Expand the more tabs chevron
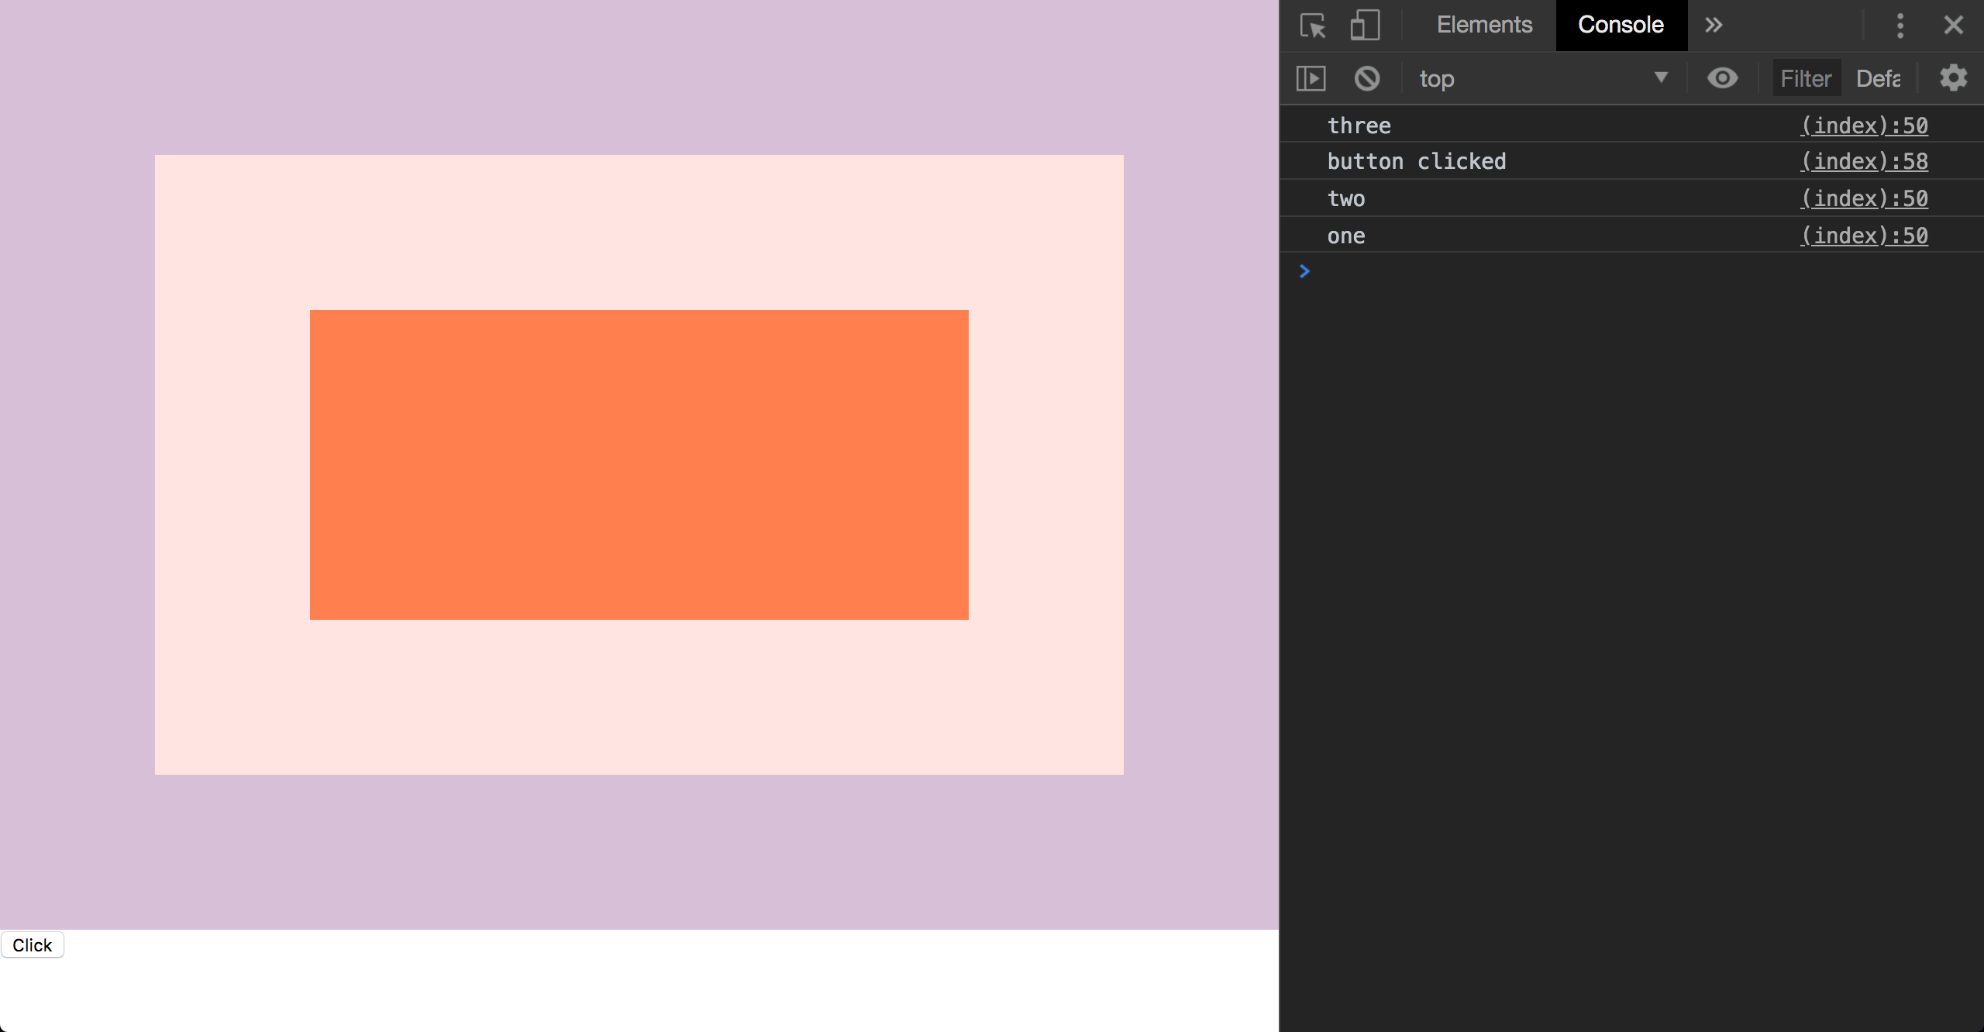 1714,26
